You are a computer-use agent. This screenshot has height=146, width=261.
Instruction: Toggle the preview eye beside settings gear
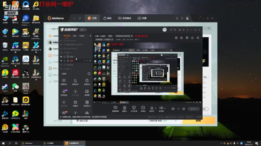click(178, 109)
